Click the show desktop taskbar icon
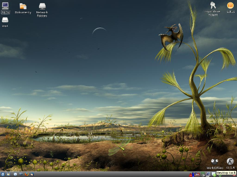Image resolution: width=237 pixels, height=177 pixels. 9,174
